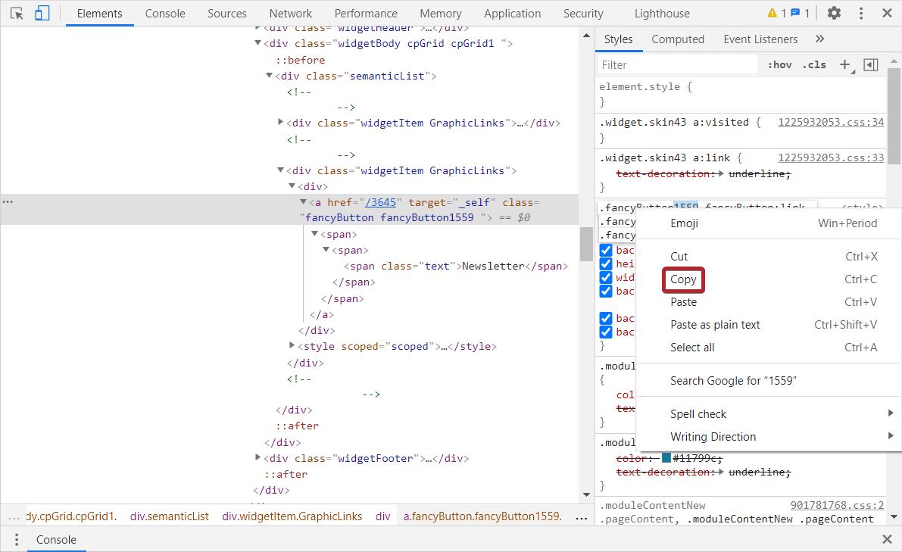
Task: Open the Event Listeners tab
Action: click(x=760, y=39)
